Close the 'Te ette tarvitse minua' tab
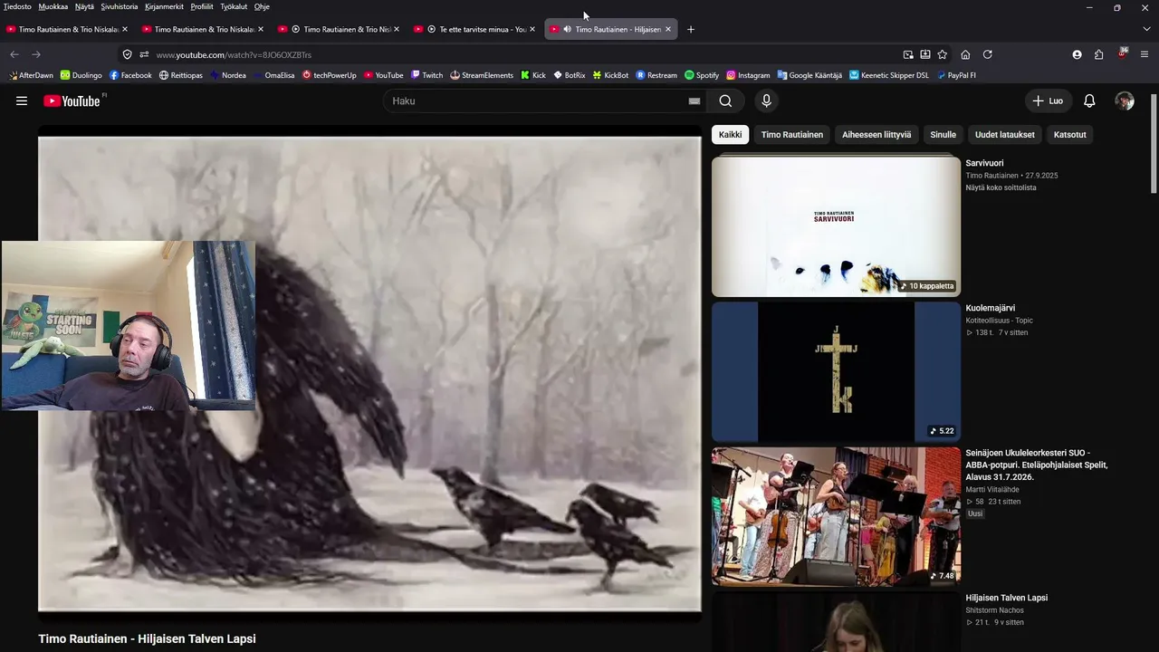1159x652 pixels. [x=532, y=29]
